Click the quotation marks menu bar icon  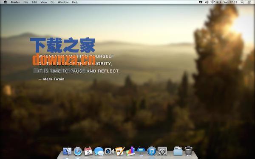pos(201,2)
